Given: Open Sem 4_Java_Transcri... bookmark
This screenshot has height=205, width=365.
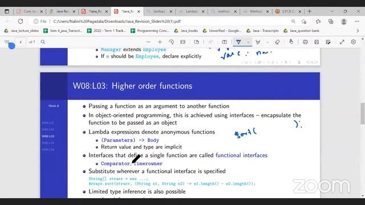Looking at the screenshot, I should click(x=63, y=31).
